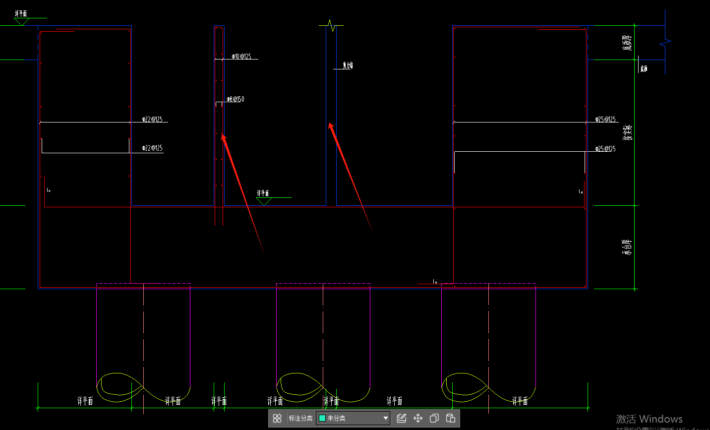
Task: Click the paste clipboard icon
Action: click(451, 418)
